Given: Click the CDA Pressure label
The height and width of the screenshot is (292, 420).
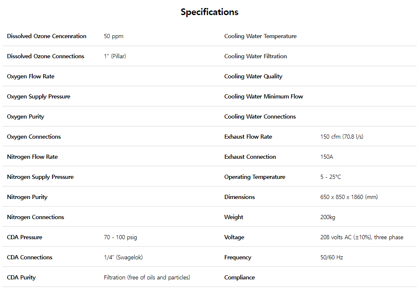Looking at the screenshot, I should pos(25,238).
